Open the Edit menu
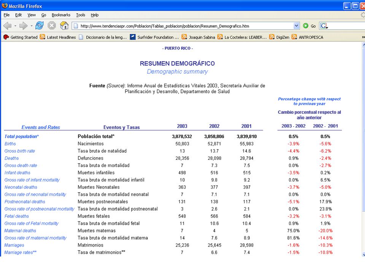The image size is (365, 274). [x=18, y=15]
